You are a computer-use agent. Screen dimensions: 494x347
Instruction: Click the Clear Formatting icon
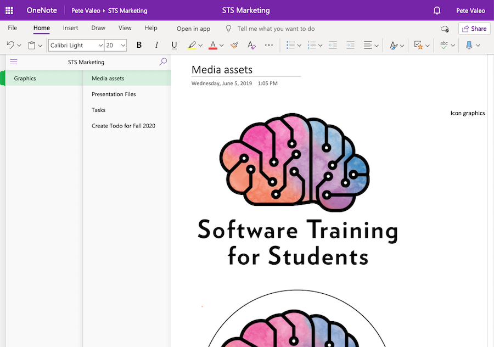pyautogui.click(x=251, y=45)
